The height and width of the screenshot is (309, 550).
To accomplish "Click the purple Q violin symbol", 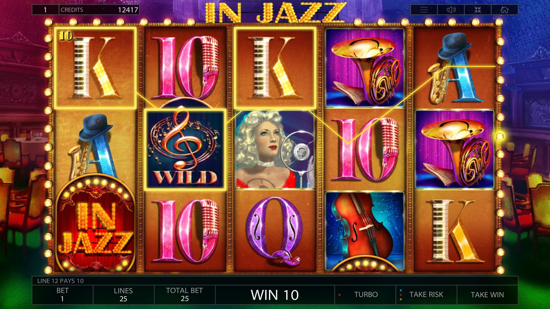I will (x=275, y=231).
